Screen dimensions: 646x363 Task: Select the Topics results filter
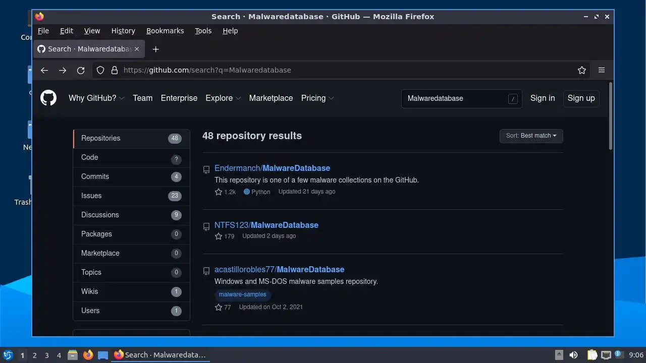(132, 272)
